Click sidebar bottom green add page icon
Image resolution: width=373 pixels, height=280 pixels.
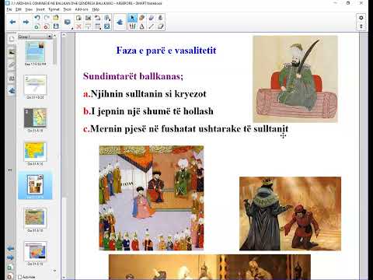(10, 267)
